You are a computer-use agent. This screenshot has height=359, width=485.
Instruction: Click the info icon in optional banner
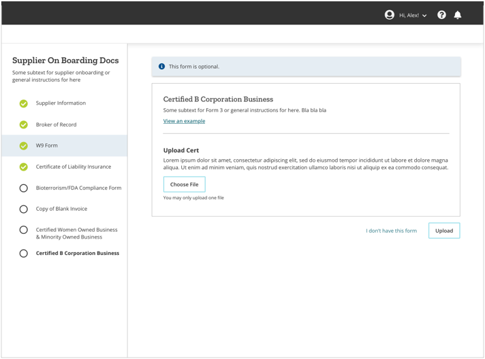click(x=161, y=67)
